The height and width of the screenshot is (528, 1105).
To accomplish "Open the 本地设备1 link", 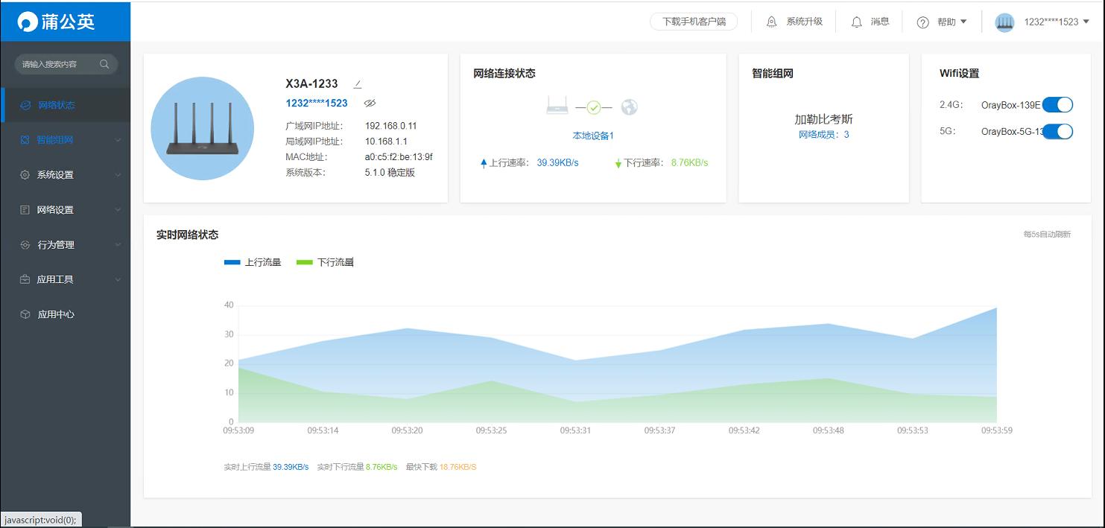I will tap(592, 136).
